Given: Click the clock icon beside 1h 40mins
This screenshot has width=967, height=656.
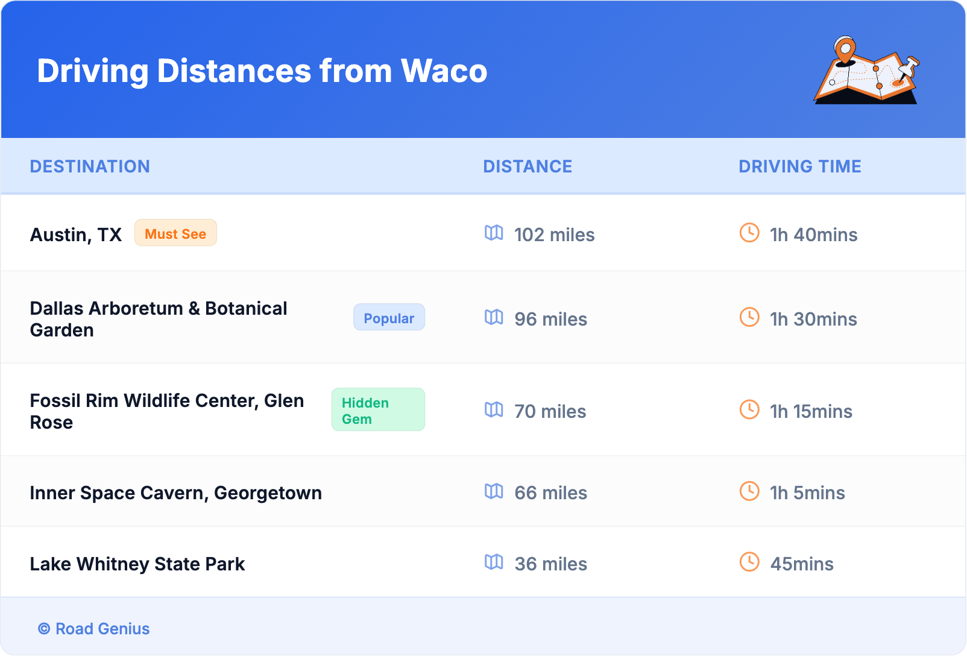Looking at the screenshot, I should pyautogui.click(x=749, y=233).
